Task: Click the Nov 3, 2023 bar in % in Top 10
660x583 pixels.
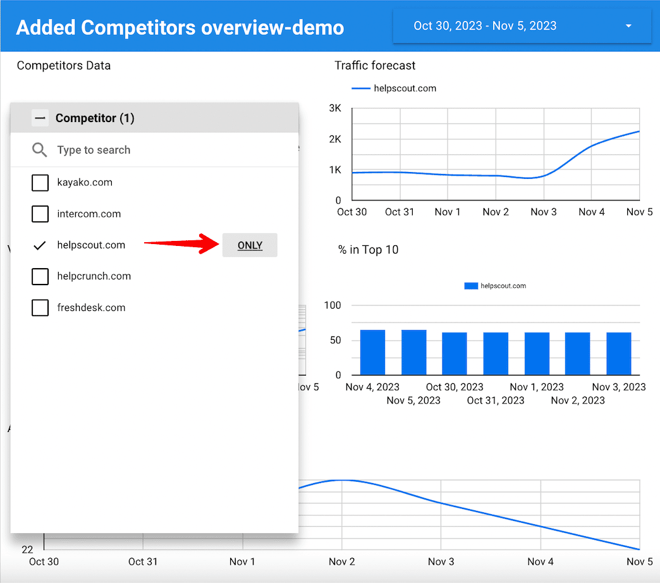Action: (x=619, y=353)
